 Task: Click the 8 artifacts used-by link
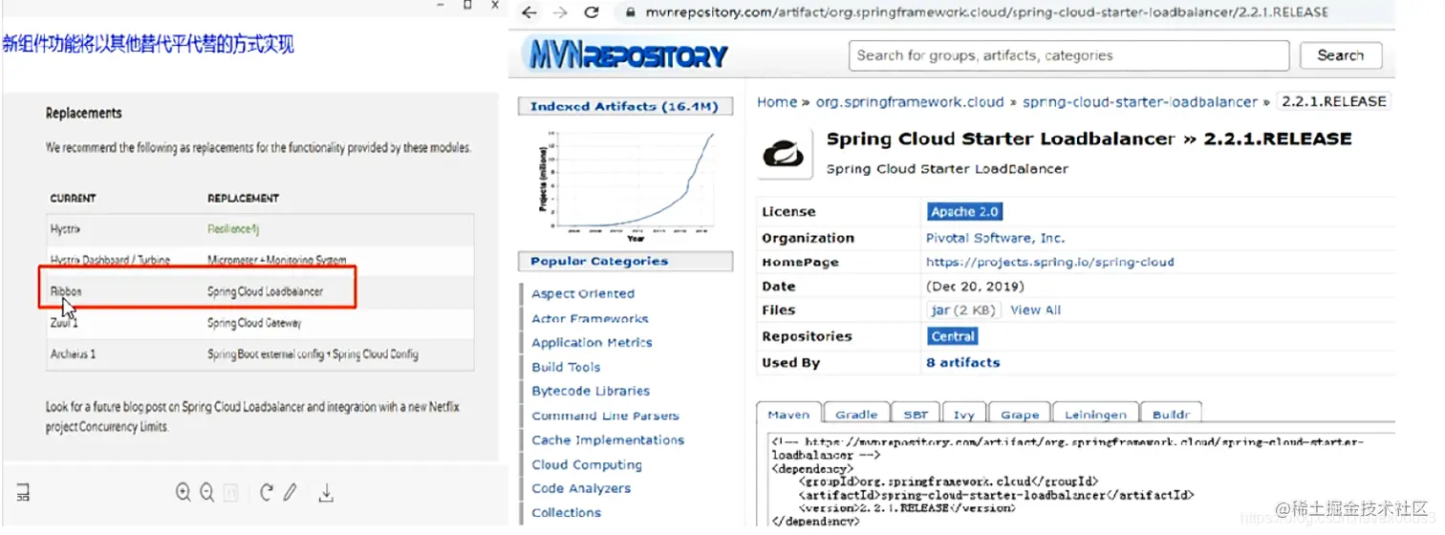pyautogui.click(x=962, y=363)
